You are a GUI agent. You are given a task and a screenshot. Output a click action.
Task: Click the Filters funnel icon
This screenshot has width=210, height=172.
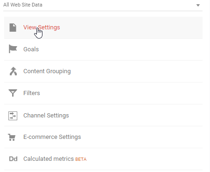[x=13, y=93]
